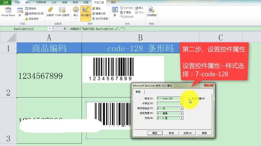261x146 pixels.
Task: Select row 3 header
Action: [8, 120]
